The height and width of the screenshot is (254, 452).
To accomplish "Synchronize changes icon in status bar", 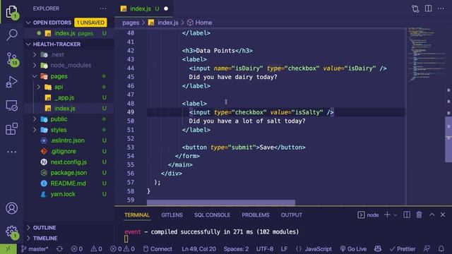I will click(x=59, y=249).
